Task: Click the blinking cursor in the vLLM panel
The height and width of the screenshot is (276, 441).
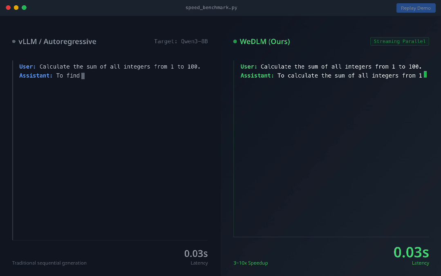Action: (x=83, y=76)
